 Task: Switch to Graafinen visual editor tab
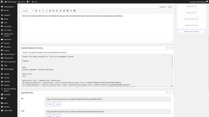[163, 7]
